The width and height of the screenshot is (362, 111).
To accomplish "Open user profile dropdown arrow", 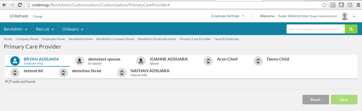I will pos(354,16).
